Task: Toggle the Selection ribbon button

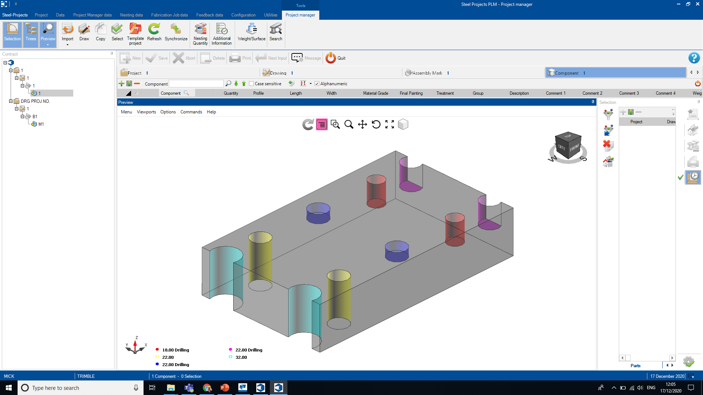Action: tap(12, 34)
